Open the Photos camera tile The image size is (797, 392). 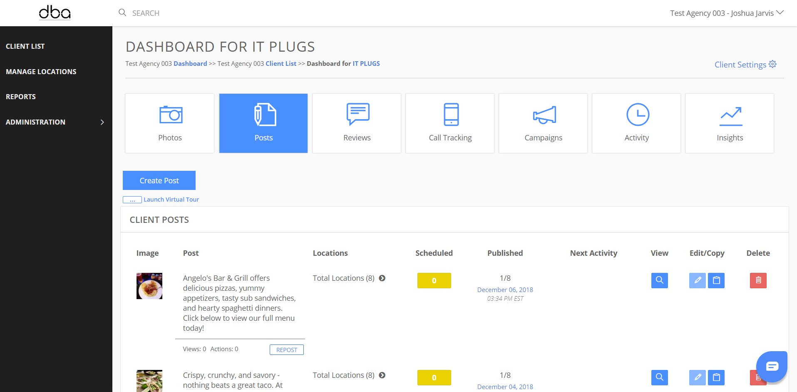coord(170,123)
